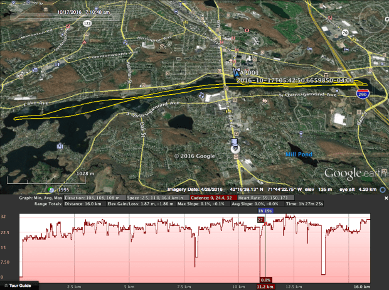This screenshot has width=389, height=290.
Task: Click the 2016 Google copyright text
Action: click(194, 156)
